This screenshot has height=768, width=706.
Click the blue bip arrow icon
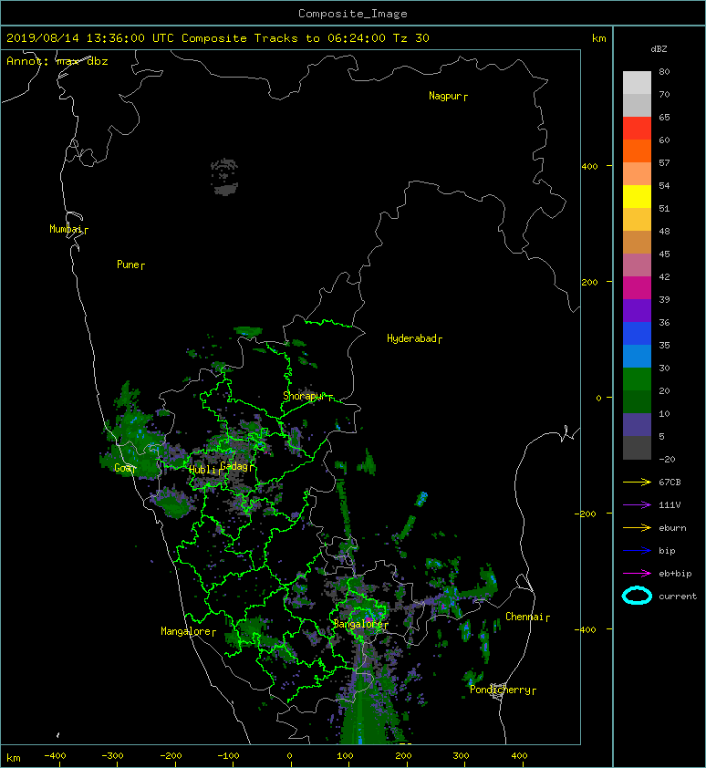click(637, 551)
